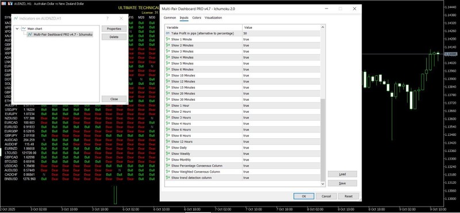Click the boolean icon next to Show 10 Minutes
This screenshot has height=213, width=460.
[x=168, y=75]
